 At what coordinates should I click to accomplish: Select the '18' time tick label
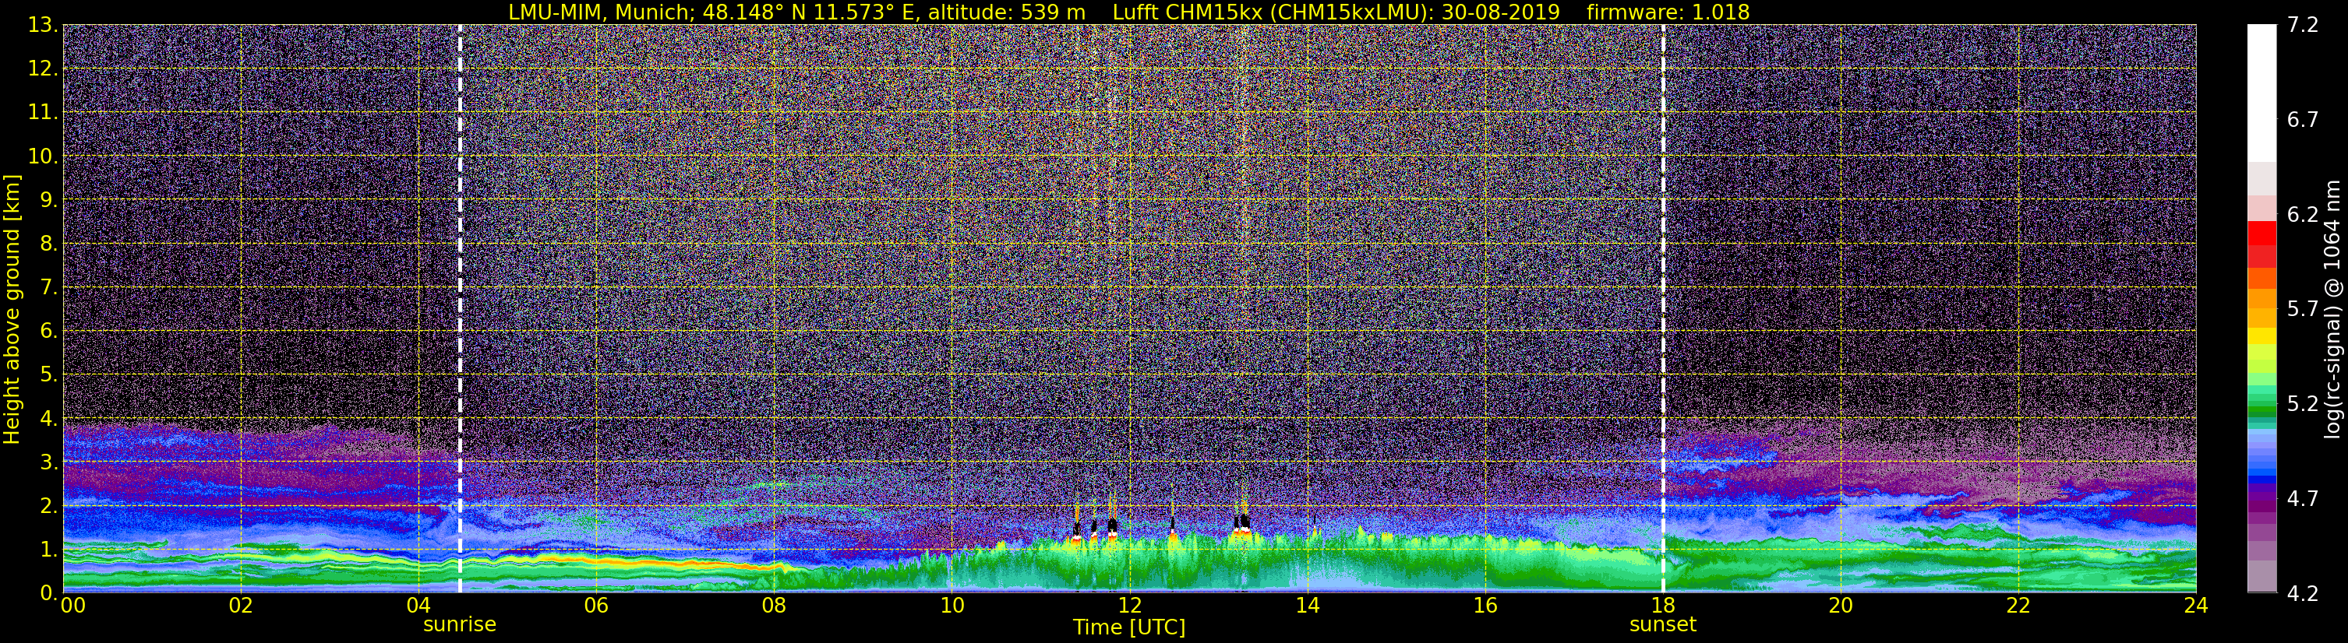tap(1662, 606)
